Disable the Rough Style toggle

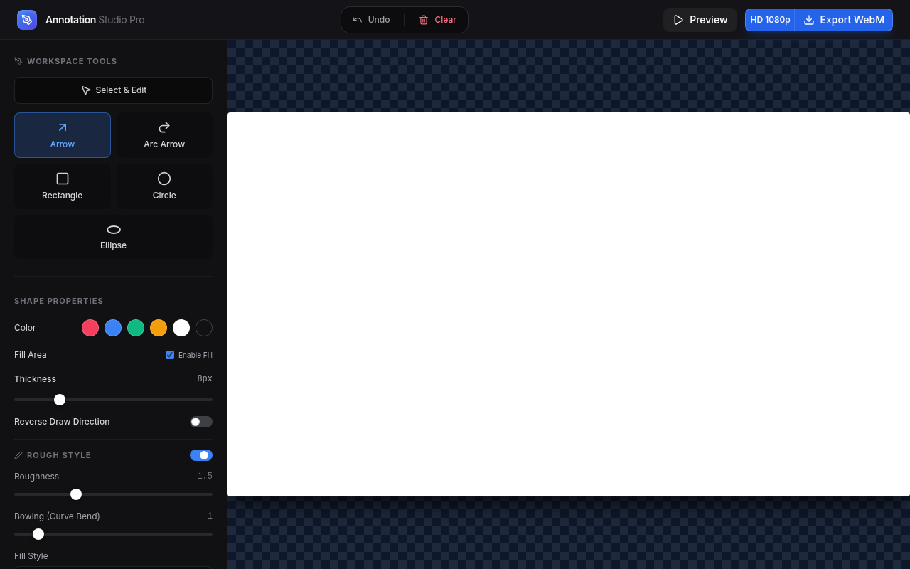[x=201, y=455]
